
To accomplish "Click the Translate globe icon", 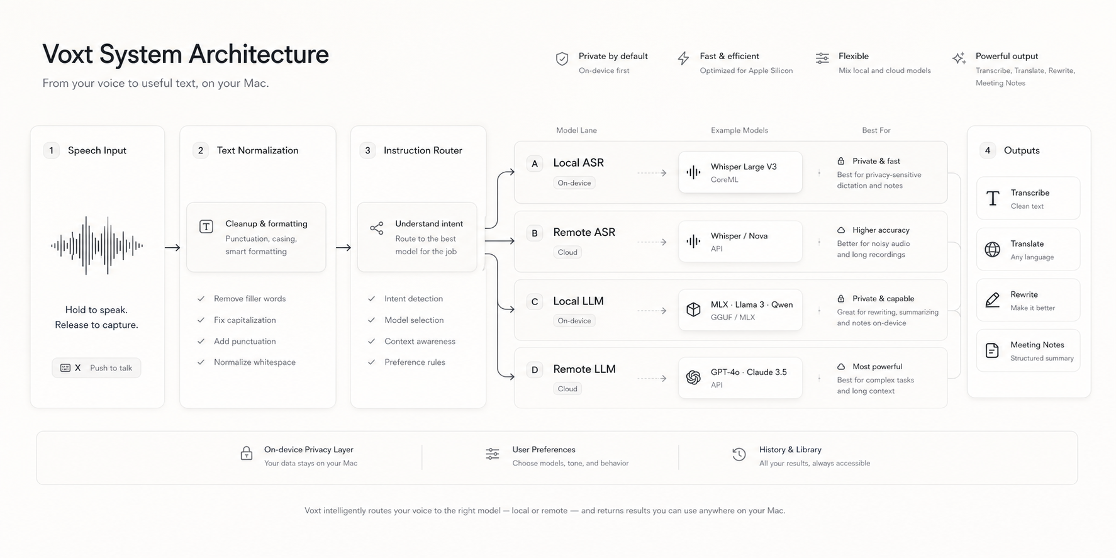I will click(x=992, y=249).
